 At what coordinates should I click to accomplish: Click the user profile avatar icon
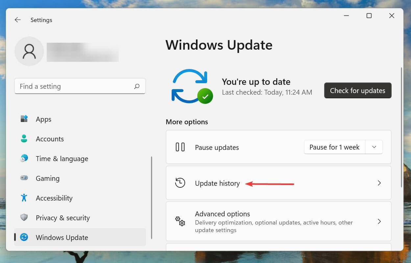click(x=29, y=51)
